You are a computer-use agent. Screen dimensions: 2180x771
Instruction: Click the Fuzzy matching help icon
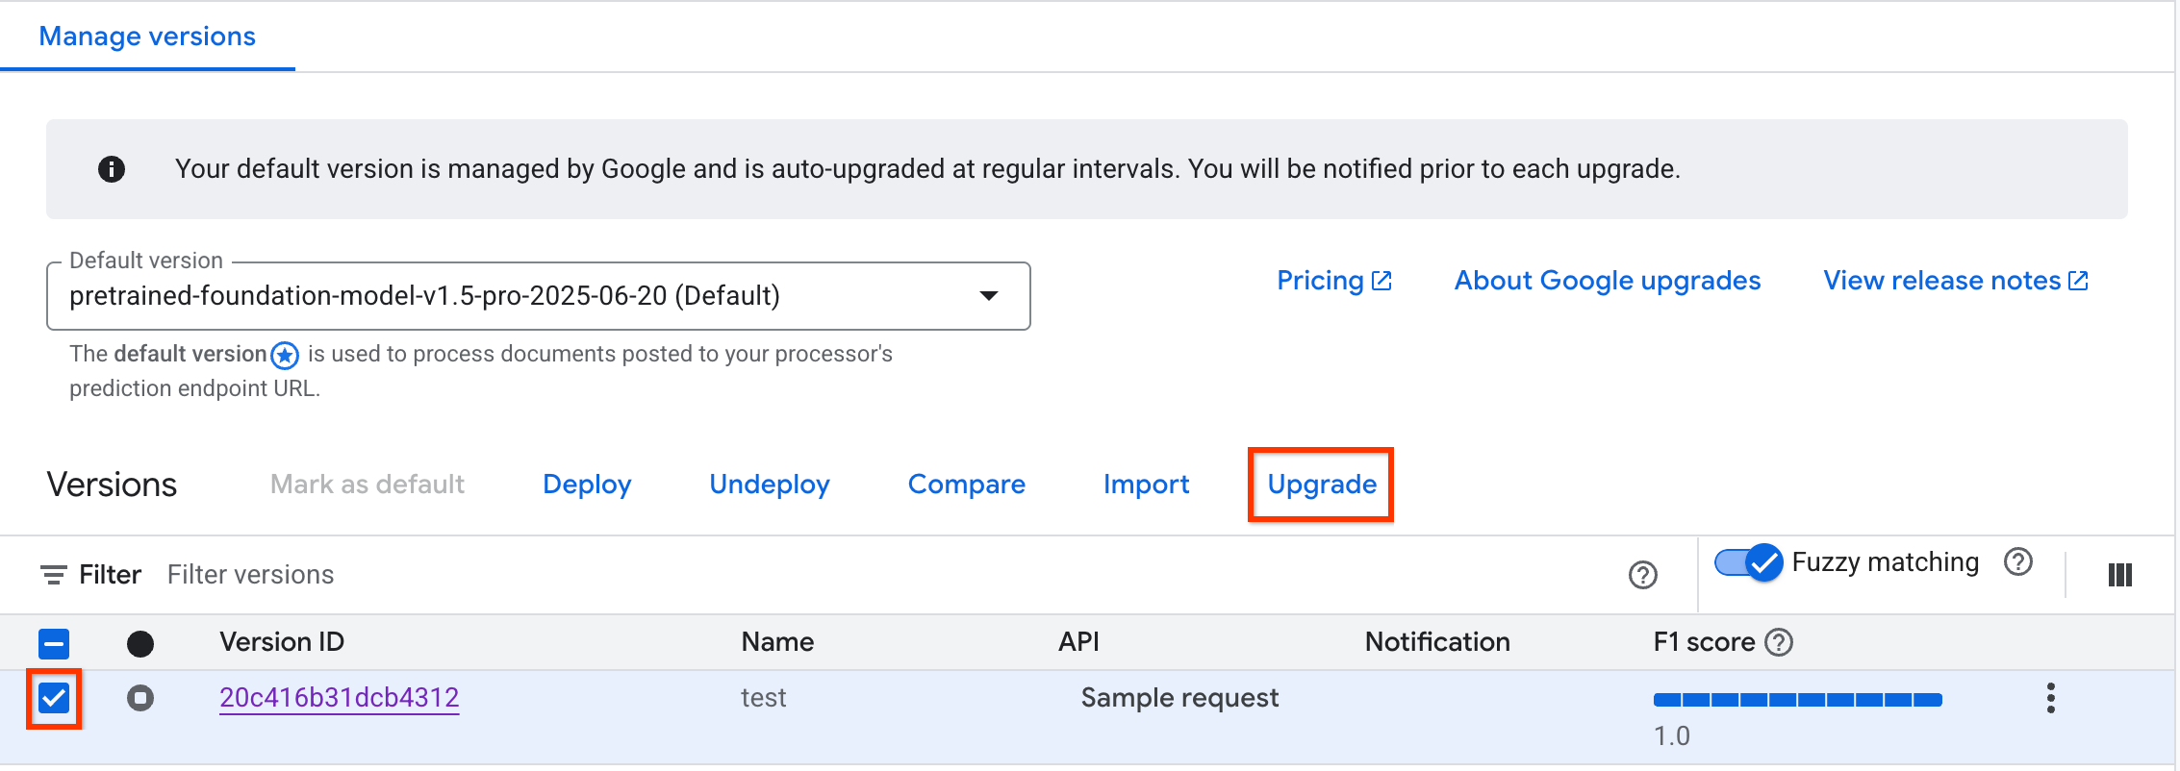2017,562
